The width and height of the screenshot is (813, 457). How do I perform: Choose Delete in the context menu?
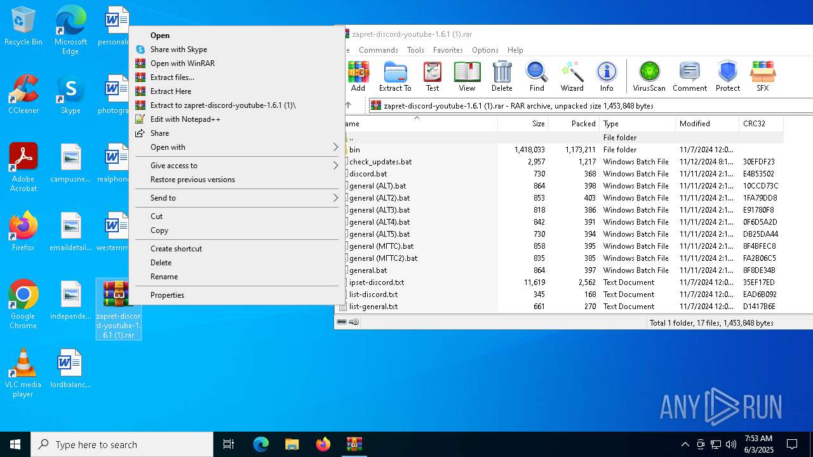click(x=237, y=263)
